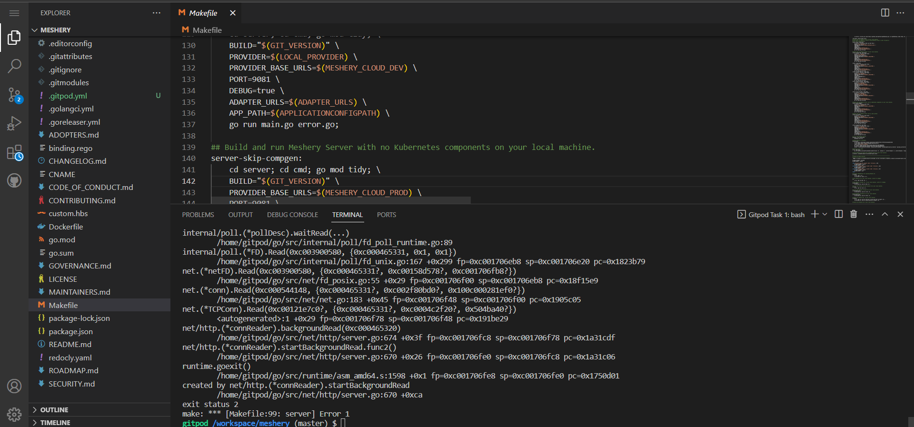914x427 pixels.
Task: Open package-lock.json file
Action: pyautogui.click(x=99, y=318)
